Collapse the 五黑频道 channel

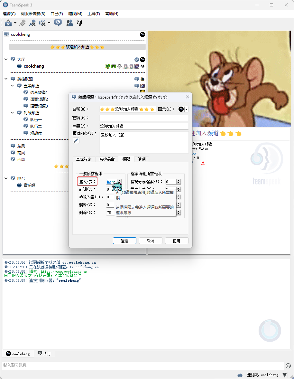12,86
